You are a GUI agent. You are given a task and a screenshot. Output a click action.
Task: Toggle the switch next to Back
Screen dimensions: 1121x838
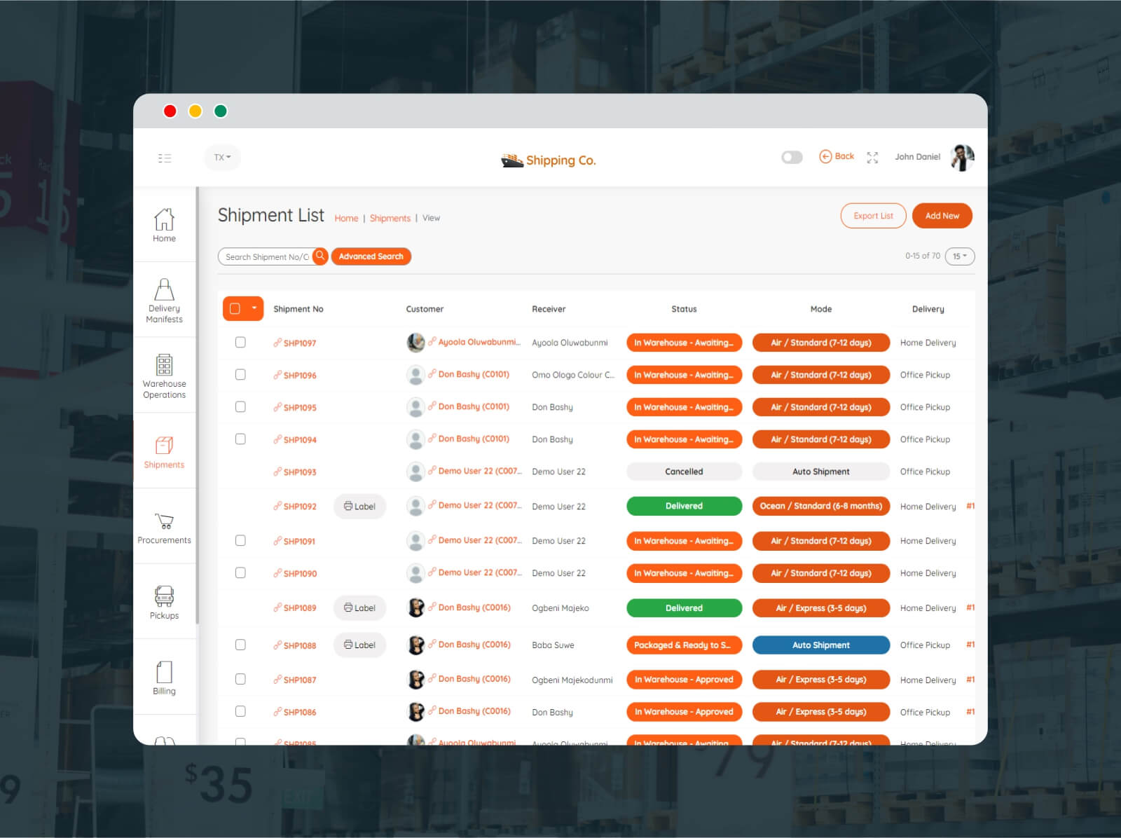pyautogui.click(x=792, y=157)
